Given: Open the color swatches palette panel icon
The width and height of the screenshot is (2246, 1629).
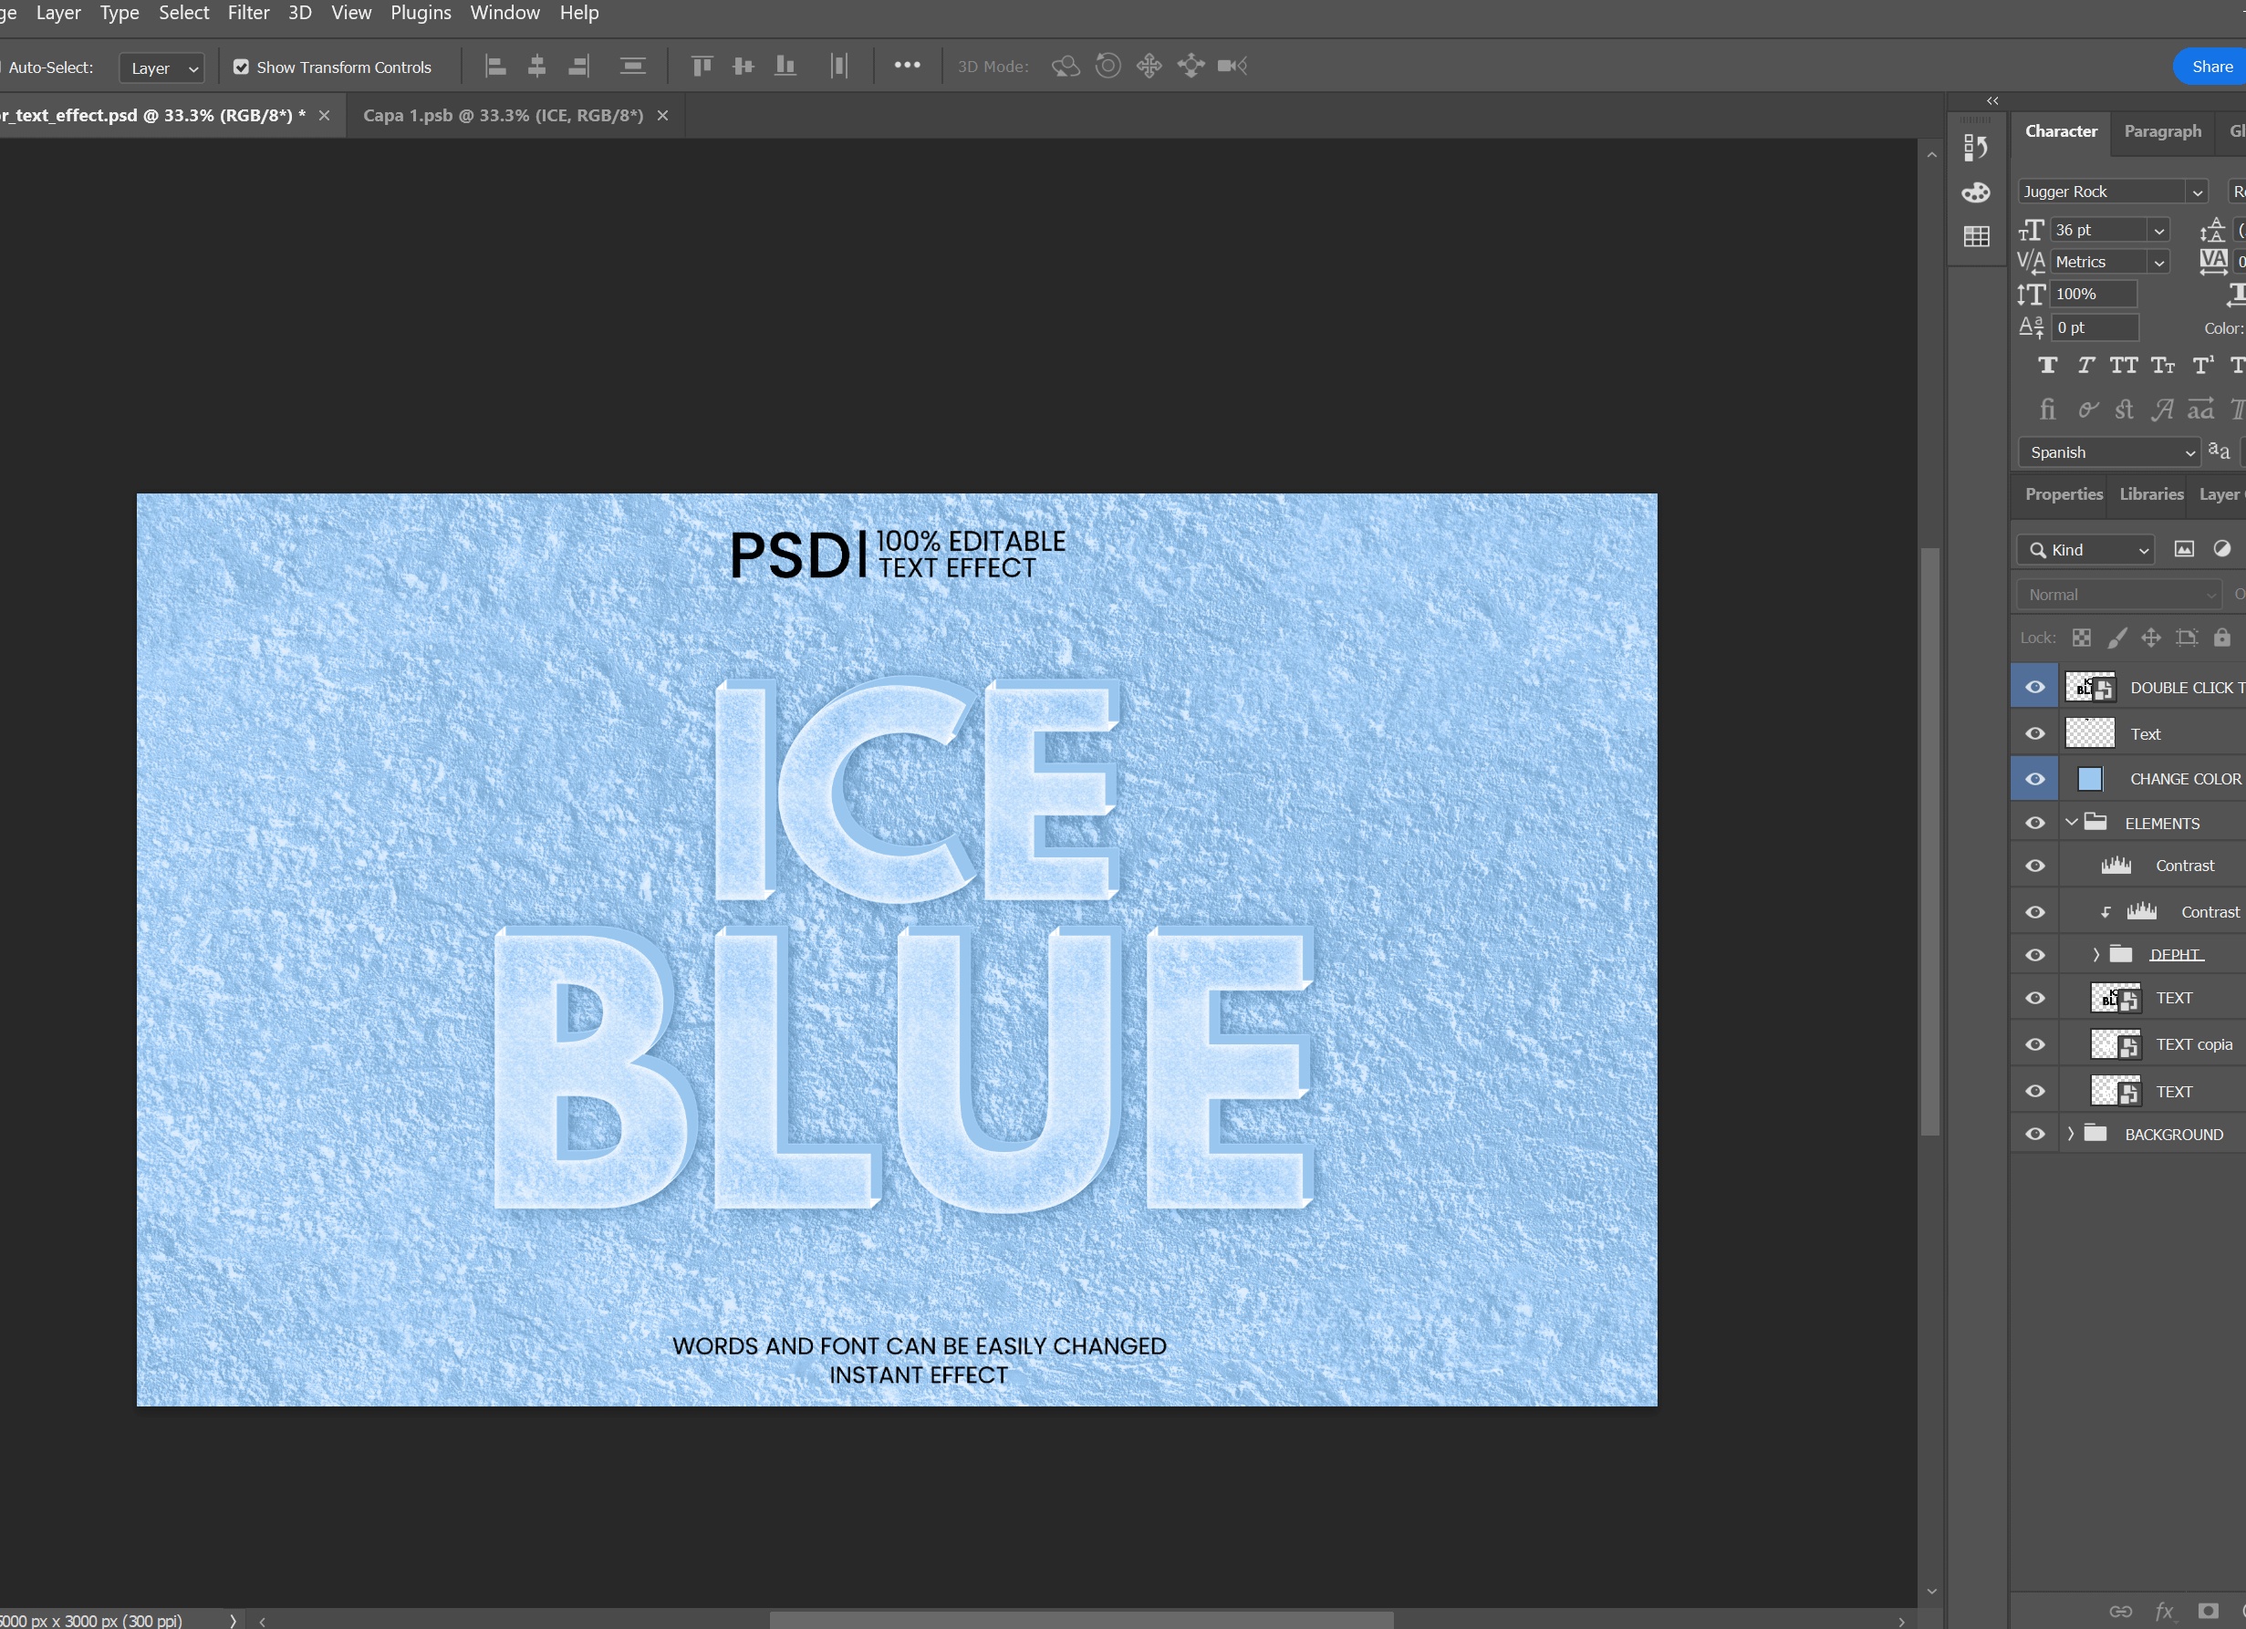Looking at the screenshot, I should coord(1976,192).
